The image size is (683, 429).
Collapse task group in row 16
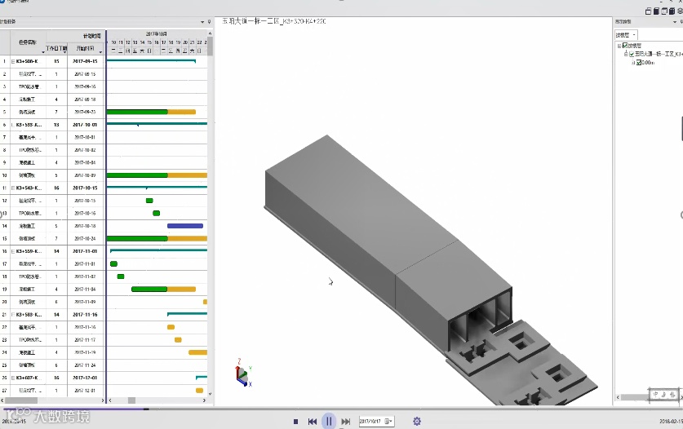pyautogui.click(x=12, y=251)
